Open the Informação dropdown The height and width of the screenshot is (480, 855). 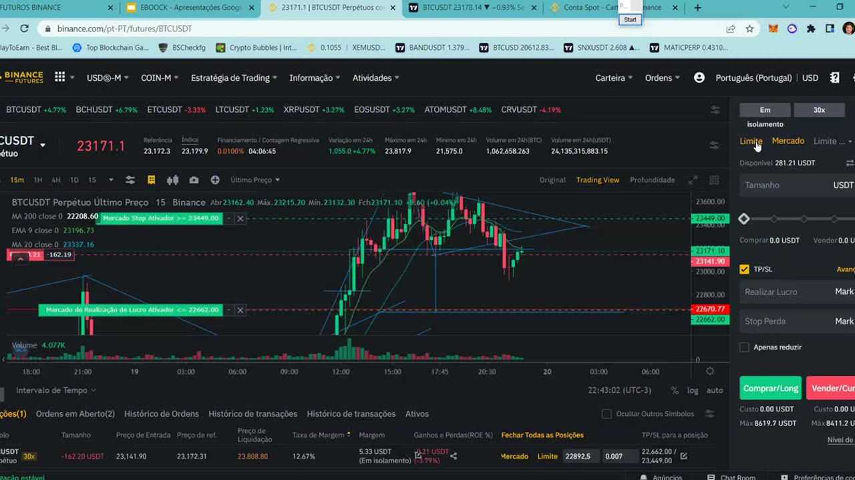315,78
